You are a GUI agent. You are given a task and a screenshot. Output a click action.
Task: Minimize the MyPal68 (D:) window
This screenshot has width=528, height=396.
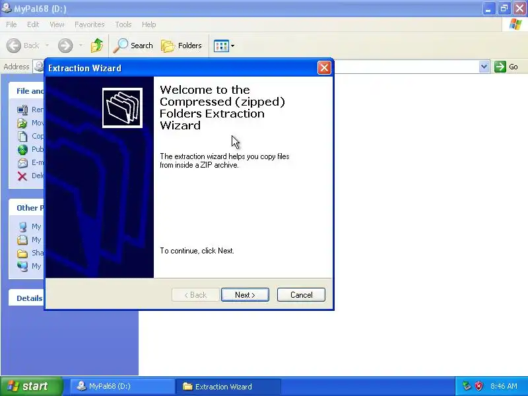(488, 9)
